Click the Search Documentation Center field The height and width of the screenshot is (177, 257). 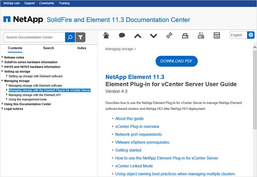(34, 37)
